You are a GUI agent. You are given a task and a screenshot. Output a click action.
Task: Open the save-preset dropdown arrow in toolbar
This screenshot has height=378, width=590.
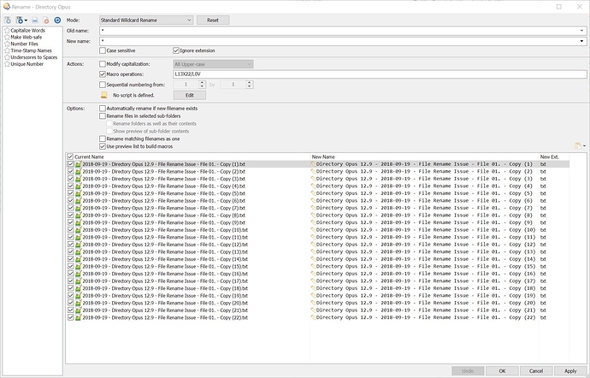[x=26, y=21]
